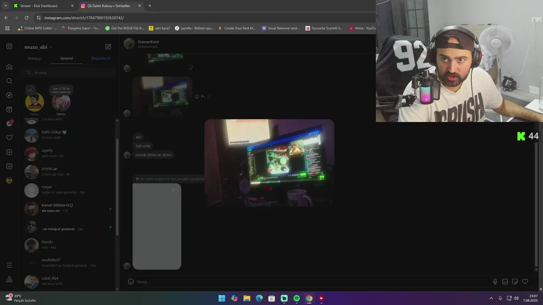
Task: Open the Get the M3U8 File bookmark
Action: [x=125, y=28]
